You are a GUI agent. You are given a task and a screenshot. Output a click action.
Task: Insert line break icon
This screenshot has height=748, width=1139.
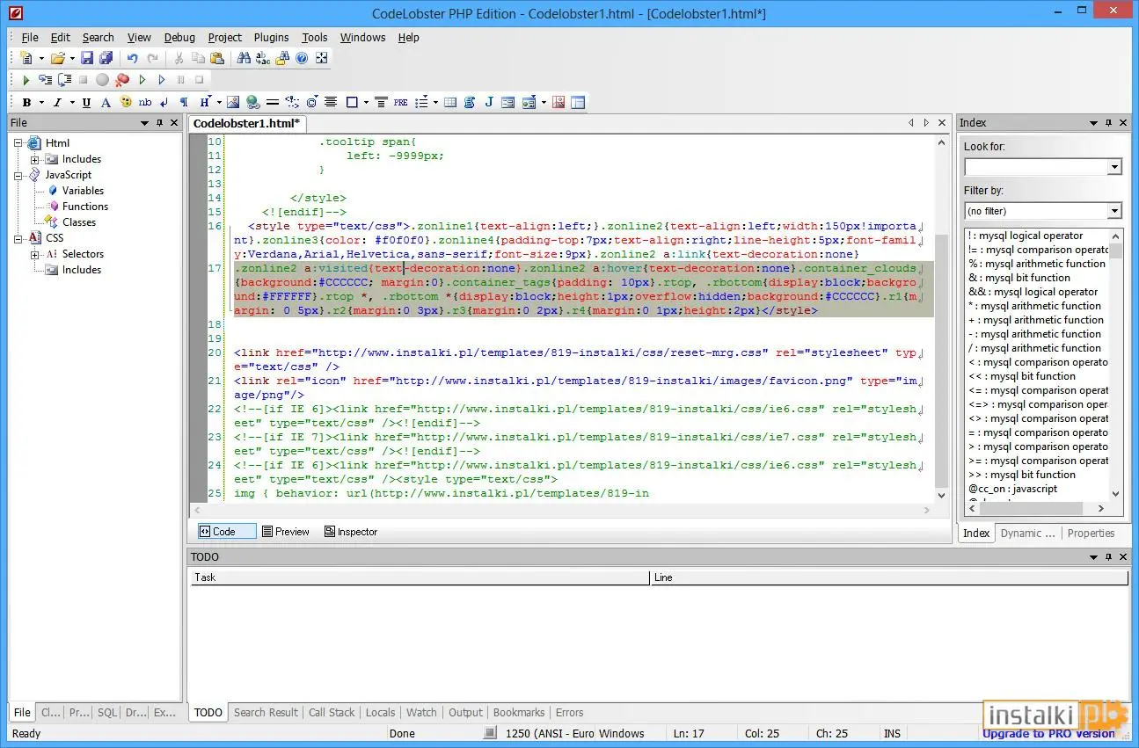164,103
